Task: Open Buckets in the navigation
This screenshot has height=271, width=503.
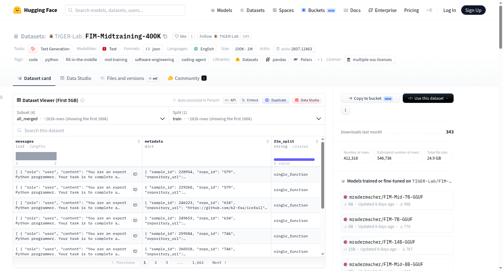Action: 318,10
